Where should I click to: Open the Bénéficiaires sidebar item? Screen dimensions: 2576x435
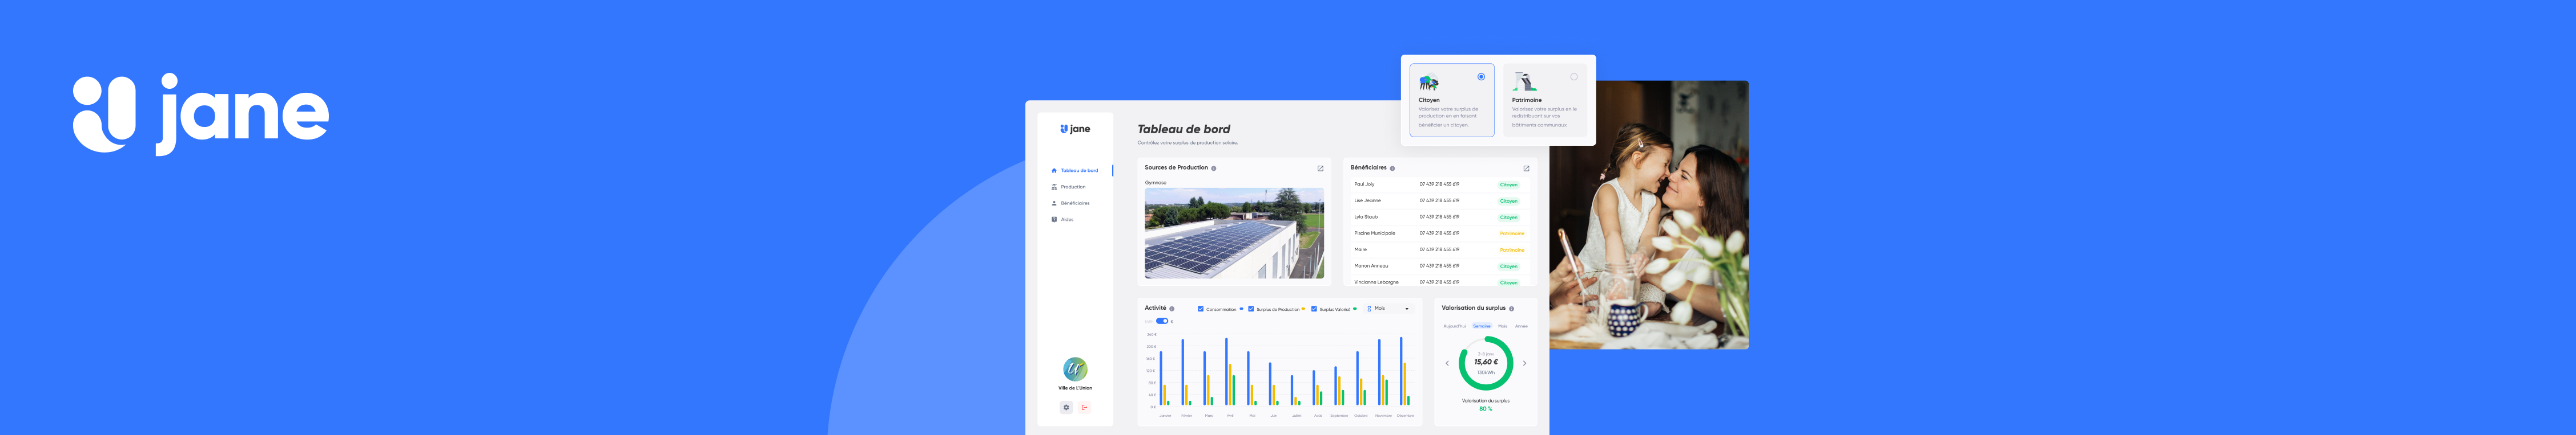point(1071,203)
